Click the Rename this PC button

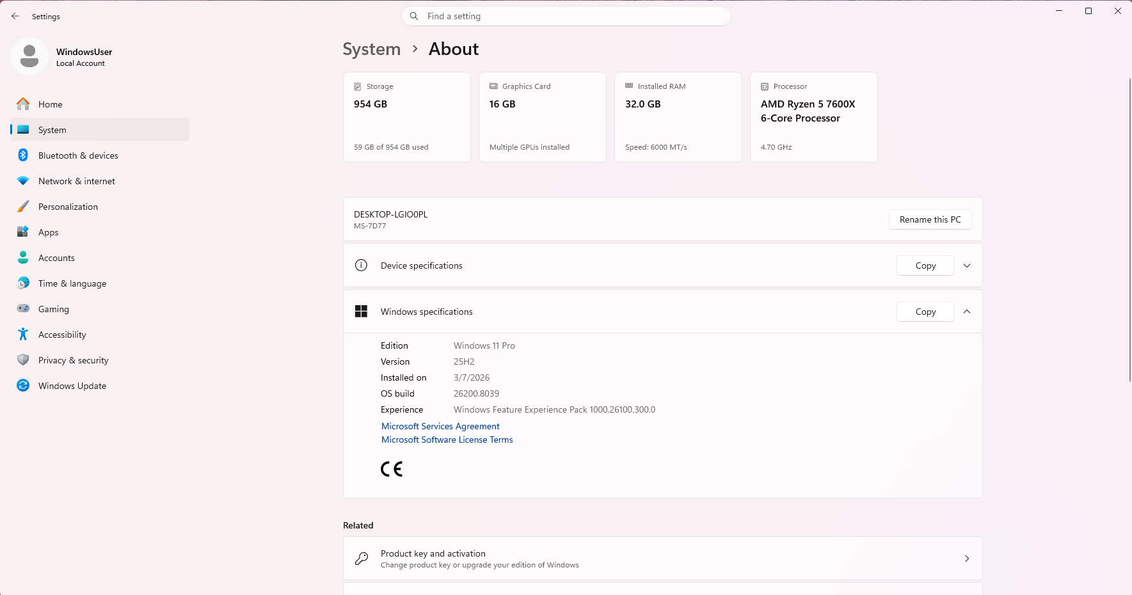[930, 219]
